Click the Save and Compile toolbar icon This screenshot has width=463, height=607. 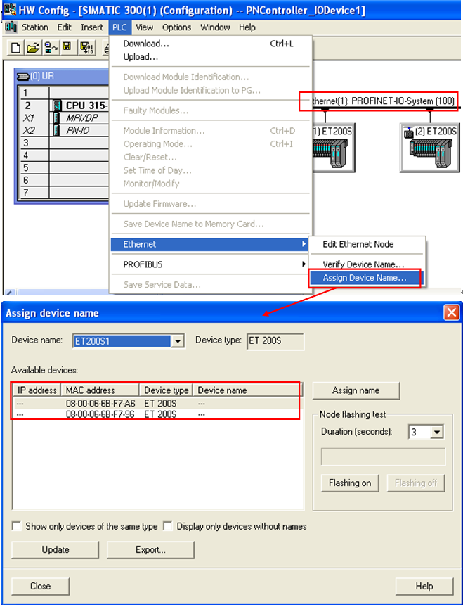pos(86,48)
